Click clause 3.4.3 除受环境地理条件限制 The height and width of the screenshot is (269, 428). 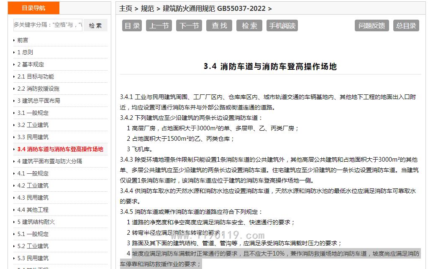click(x=269, y=170)
